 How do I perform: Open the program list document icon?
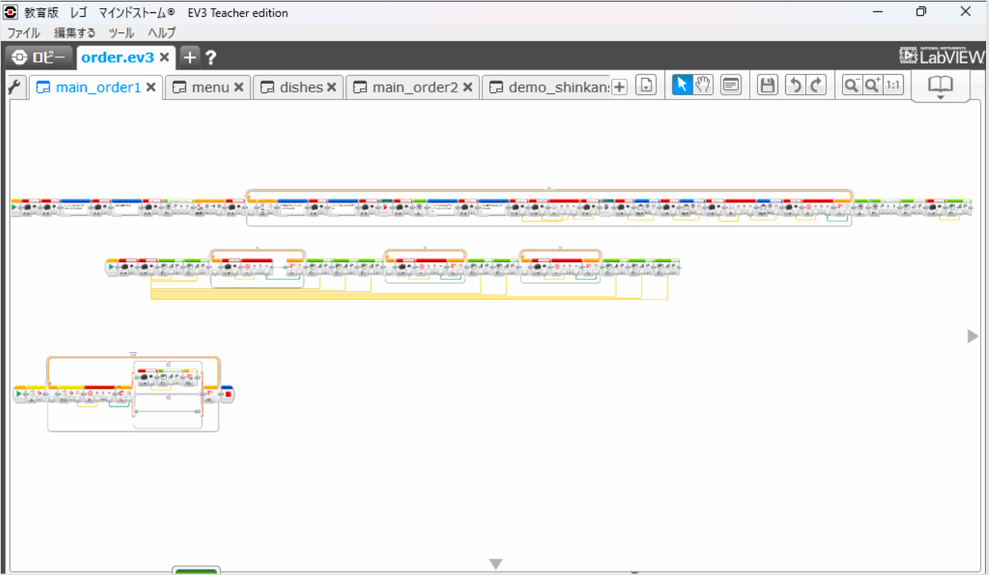pos(645,87)
